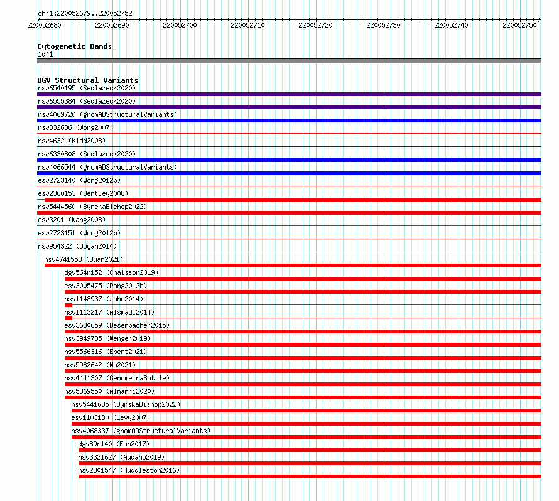Click nsv954322 (Dogan2014) label
The width and height of the screenshot is (559, 501).
77,246
